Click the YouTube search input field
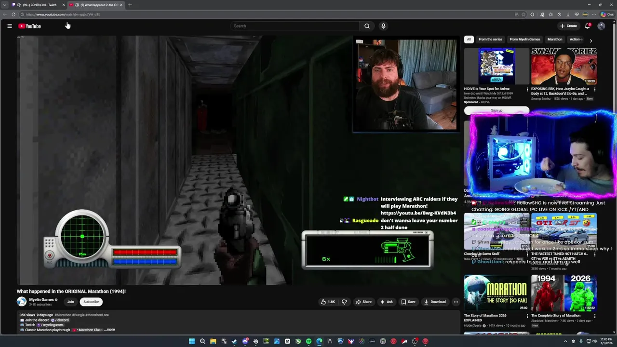 coord(295,26)
